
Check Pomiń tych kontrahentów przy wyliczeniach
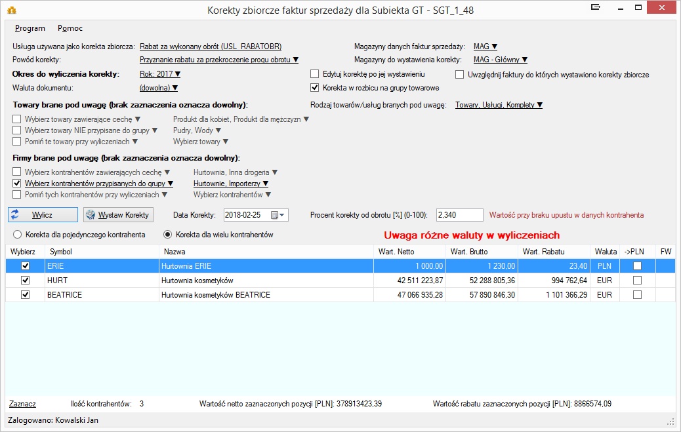click(17, 195)
